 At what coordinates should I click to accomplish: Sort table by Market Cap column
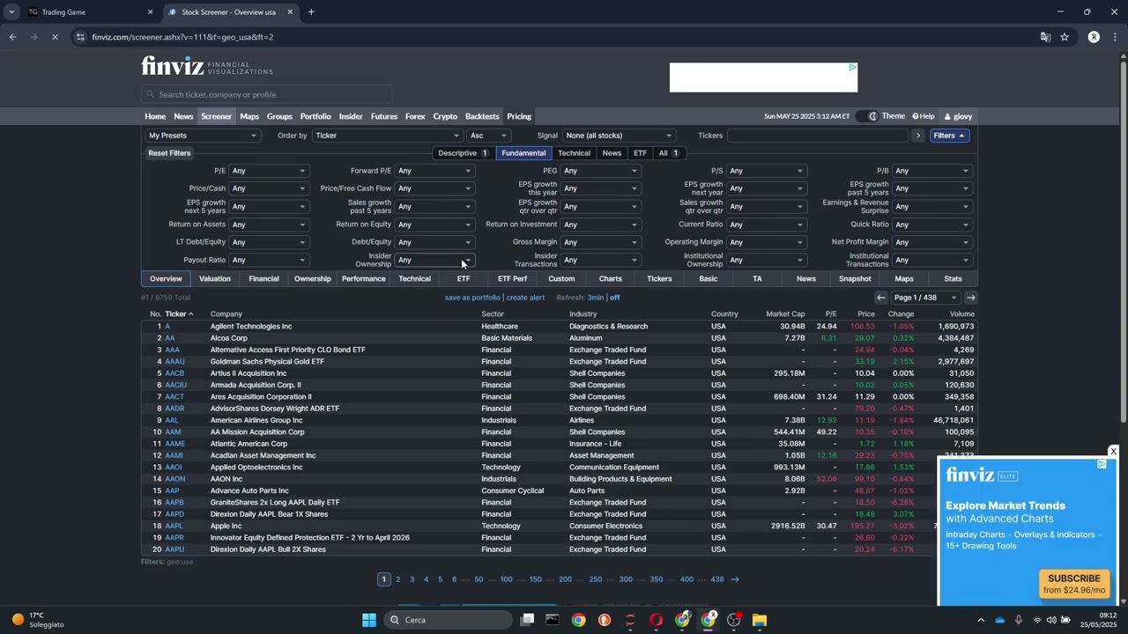(x=785, y=314)
